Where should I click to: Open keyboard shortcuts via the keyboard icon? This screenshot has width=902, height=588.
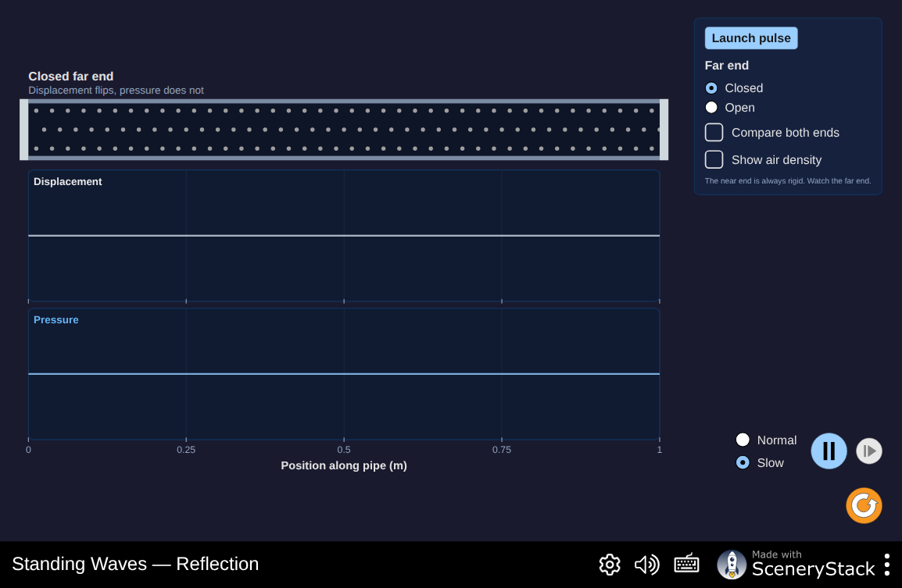click(x=686, y=565)
